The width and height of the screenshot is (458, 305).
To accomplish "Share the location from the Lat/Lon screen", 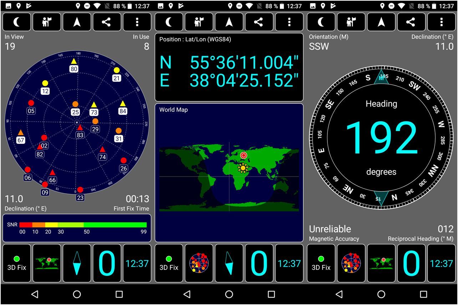I will (x=259, y=22).
